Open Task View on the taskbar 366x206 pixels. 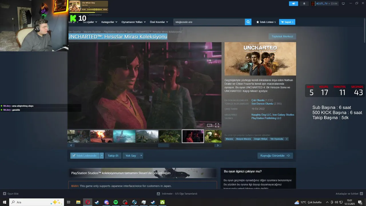(69, 202)
